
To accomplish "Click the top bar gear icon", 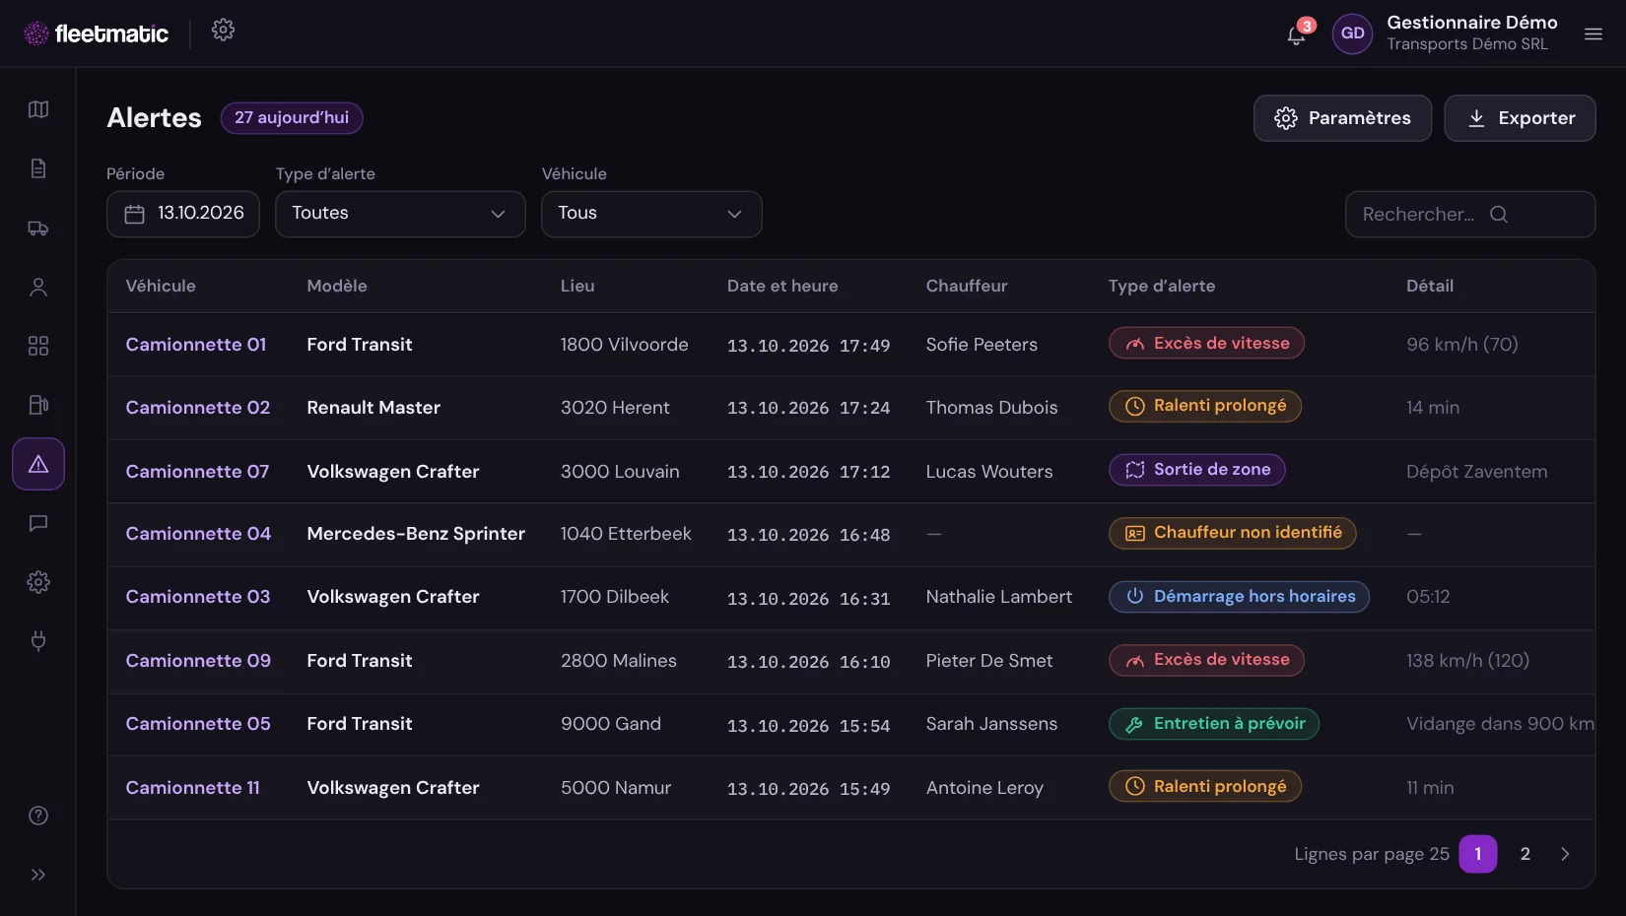I will (224, 30).
